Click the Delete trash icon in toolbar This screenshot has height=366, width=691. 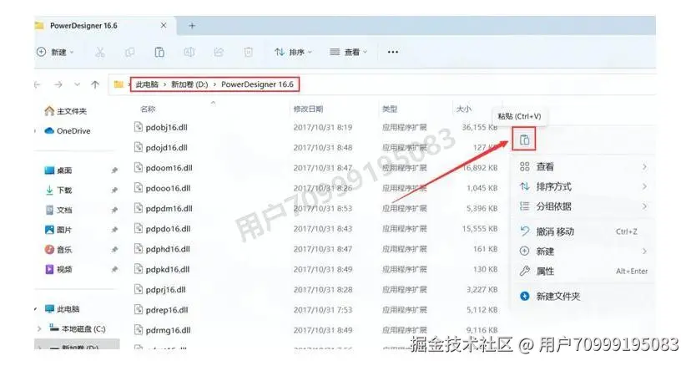pyautogui.click(x=248, y=52)
